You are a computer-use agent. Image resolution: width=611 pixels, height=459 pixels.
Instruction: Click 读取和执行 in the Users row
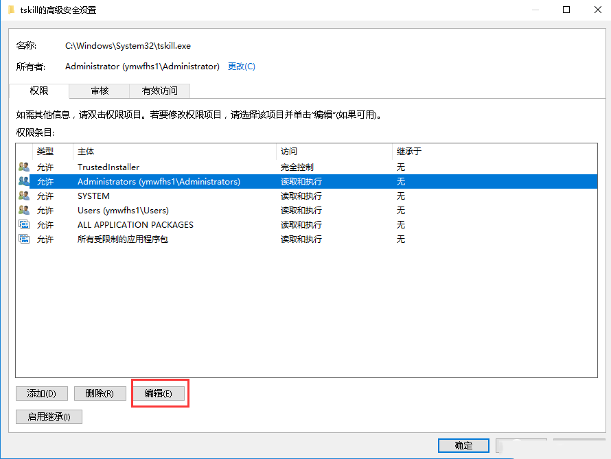click(x=301, y=210)
